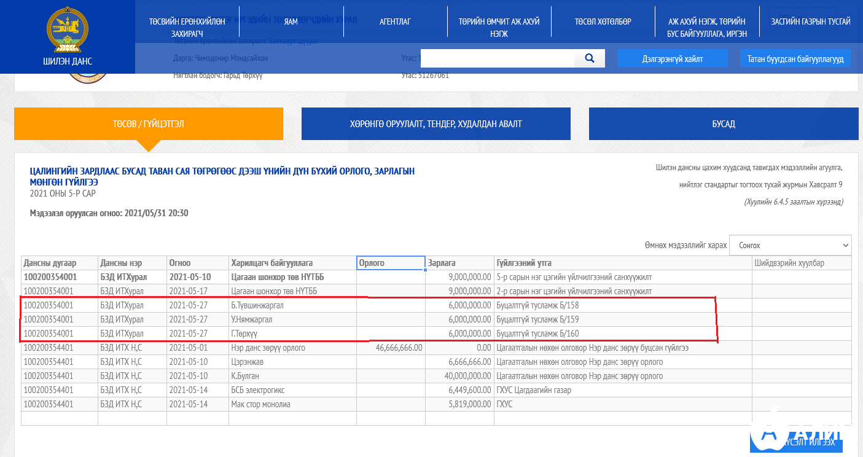The width and height of the screenshot is (863, 457).
Task: Switch to Хөрөнгө оруулалт, тендер, худалдан авалт tab
Action: (436, 124)
